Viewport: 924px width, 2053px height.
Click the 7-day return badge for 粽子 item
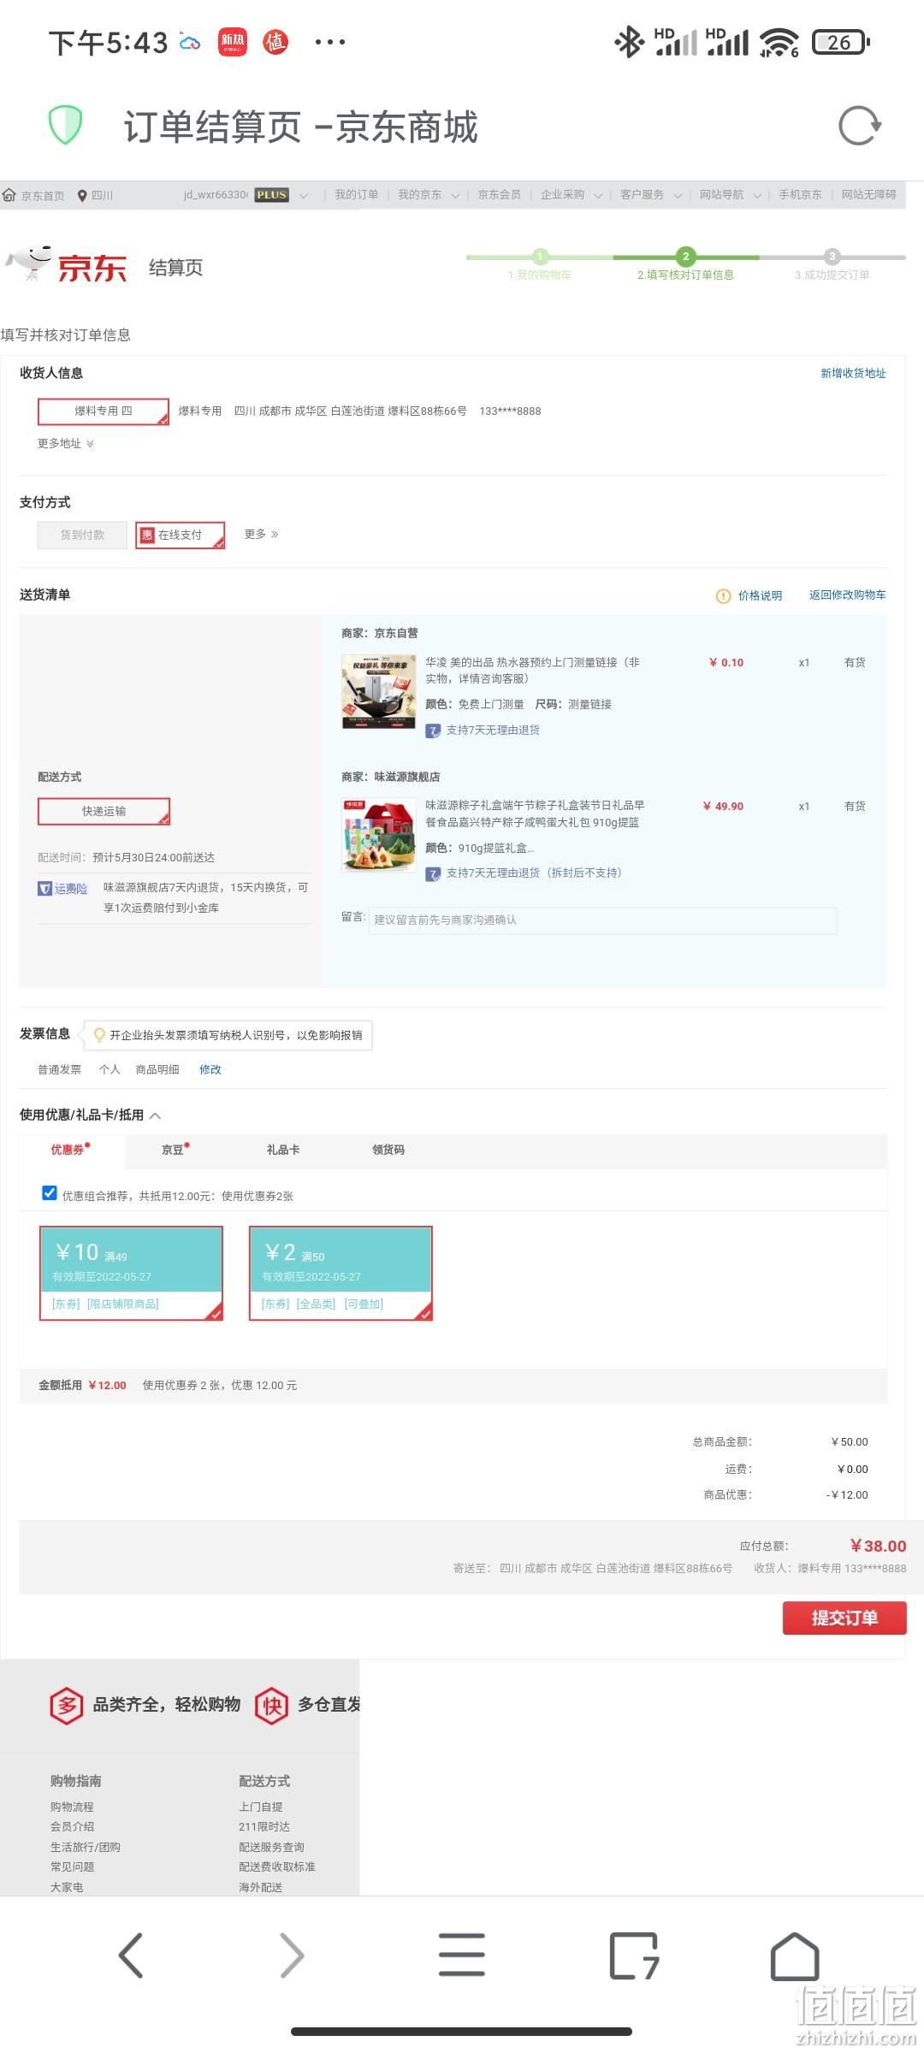click(434, 873)
